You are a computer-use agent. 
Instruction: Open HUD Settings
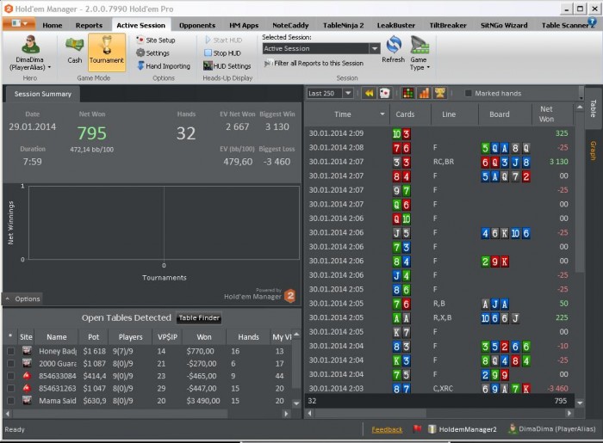pos(227,66)
